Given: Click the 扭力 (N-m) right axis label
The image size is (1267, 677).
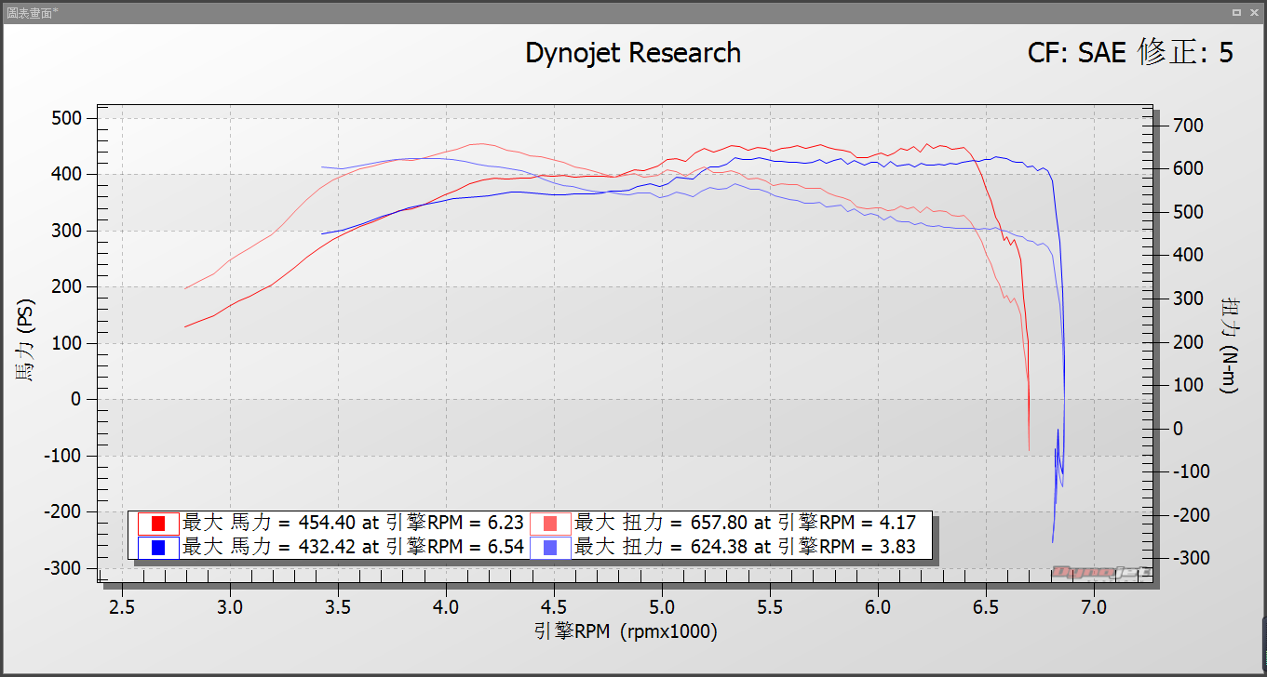Looking at the screenshot, I should point(1228,345).
